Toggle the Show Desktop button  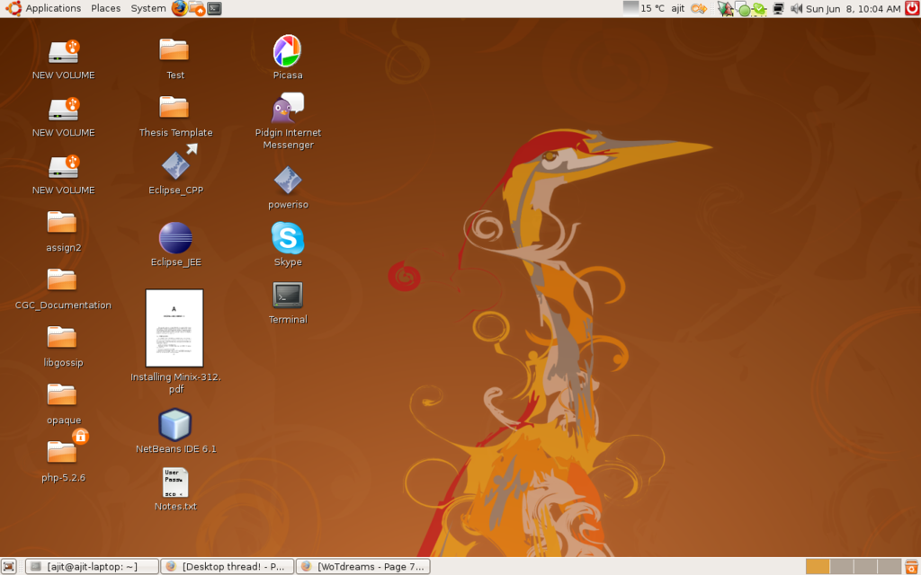coord(9,566)
